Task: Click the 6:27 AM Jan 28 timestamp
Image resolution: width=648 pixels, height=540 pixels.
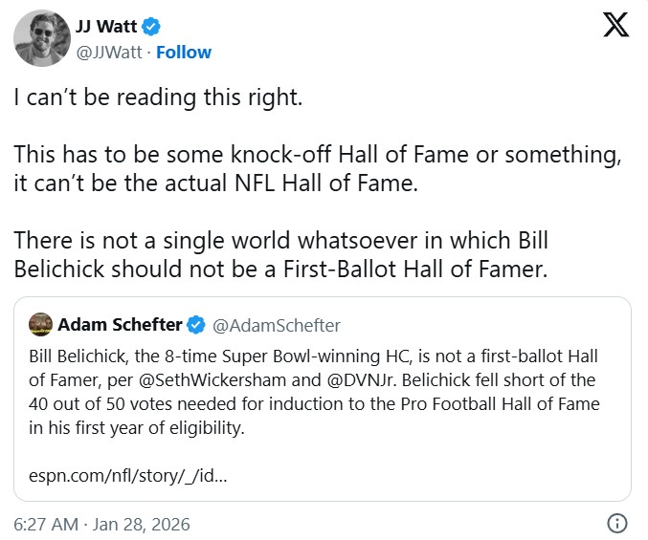Action: coord(102,524)
